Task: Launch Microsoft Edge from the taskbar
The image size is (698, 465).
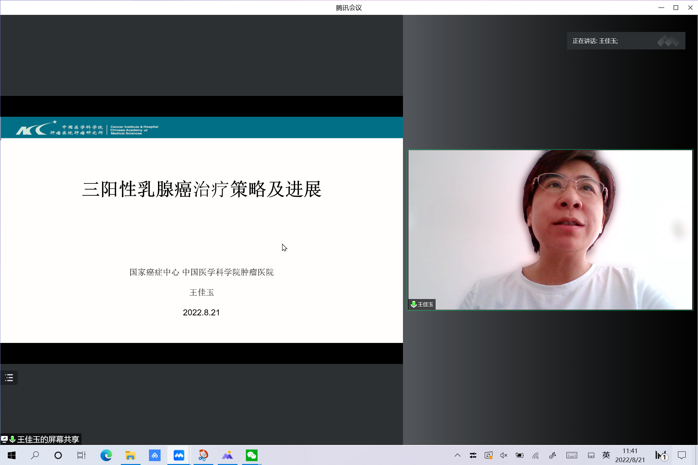Action: [106, 455]
